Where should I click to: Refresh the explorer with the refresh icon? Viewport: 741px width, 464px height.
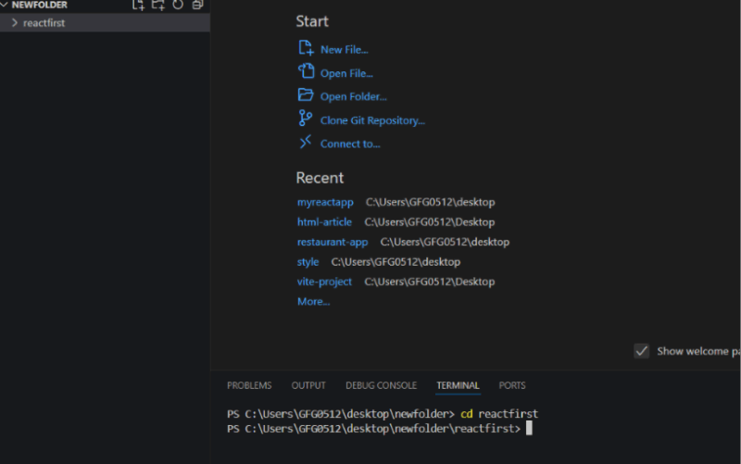[178, 5]
